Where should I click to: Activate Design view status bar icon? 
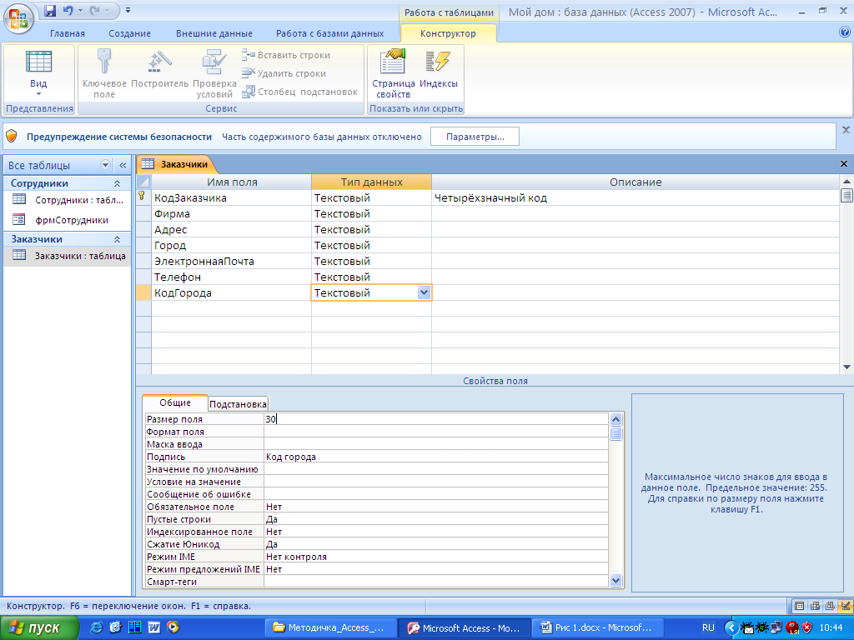point(846,606)
